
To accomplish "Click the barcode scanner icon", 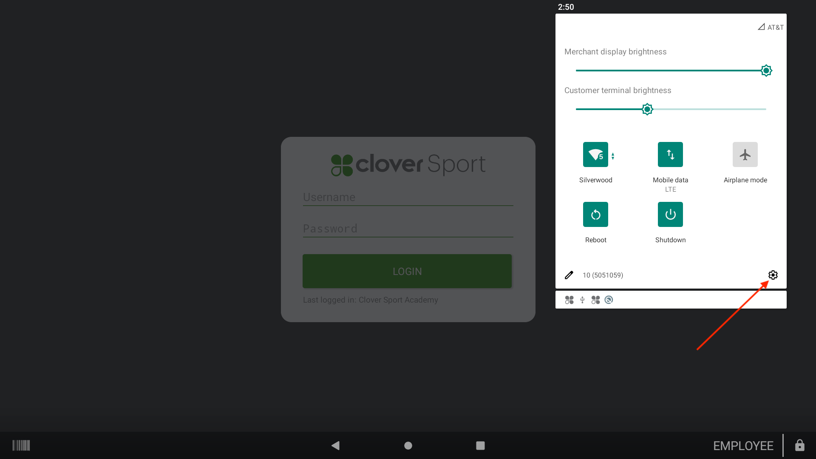I will [21, 445].
